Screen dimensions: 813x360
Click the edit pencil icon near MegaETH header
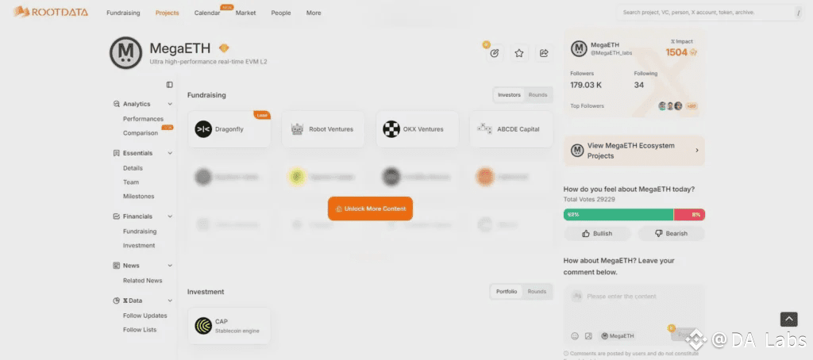495,53
